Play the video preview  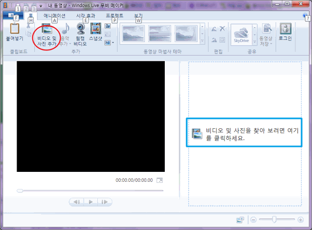(x=90, y=202)
